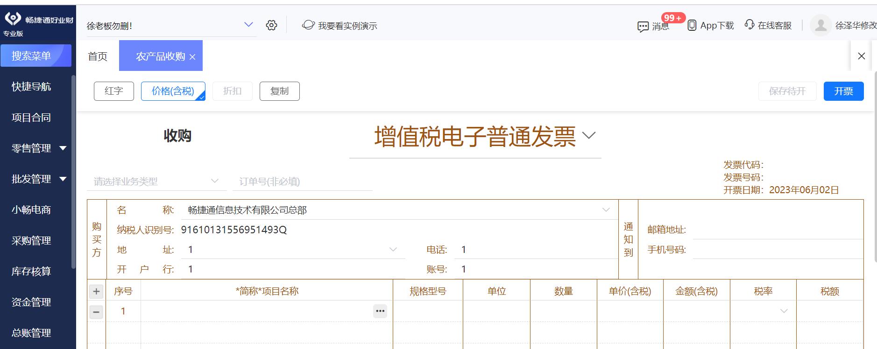
Task: Click the 畅捷通好业财 logo icon
Action: [x=13, y=18]
